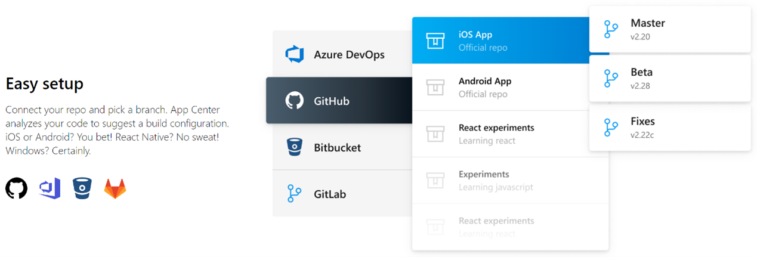Click the repo box icon beside Android App
The width and height of the screenshot is (757, 257).
(435, 87)
